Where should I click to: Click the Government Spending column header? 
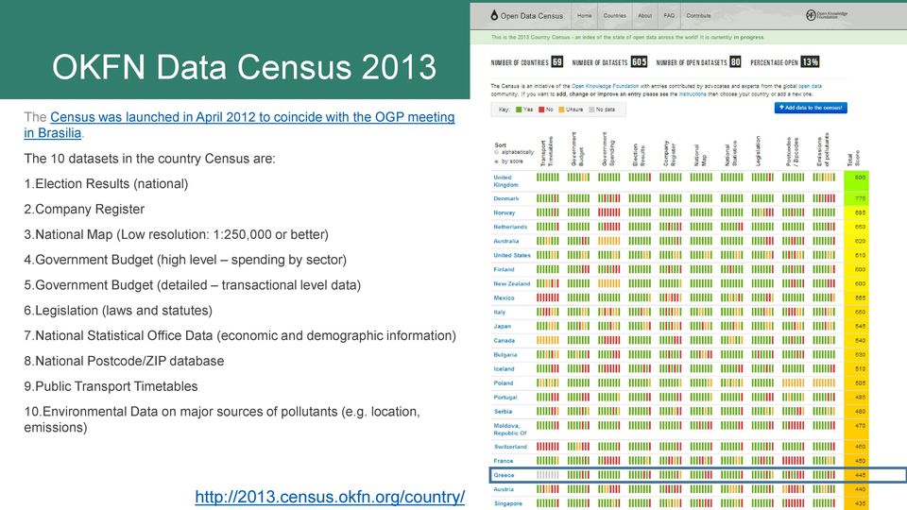608,150
